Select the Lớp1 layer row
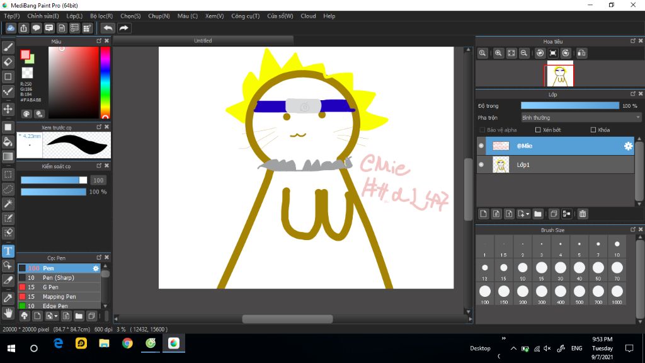Image resolution: width=645 pixels, height=363 pixels. pos(556,164)
